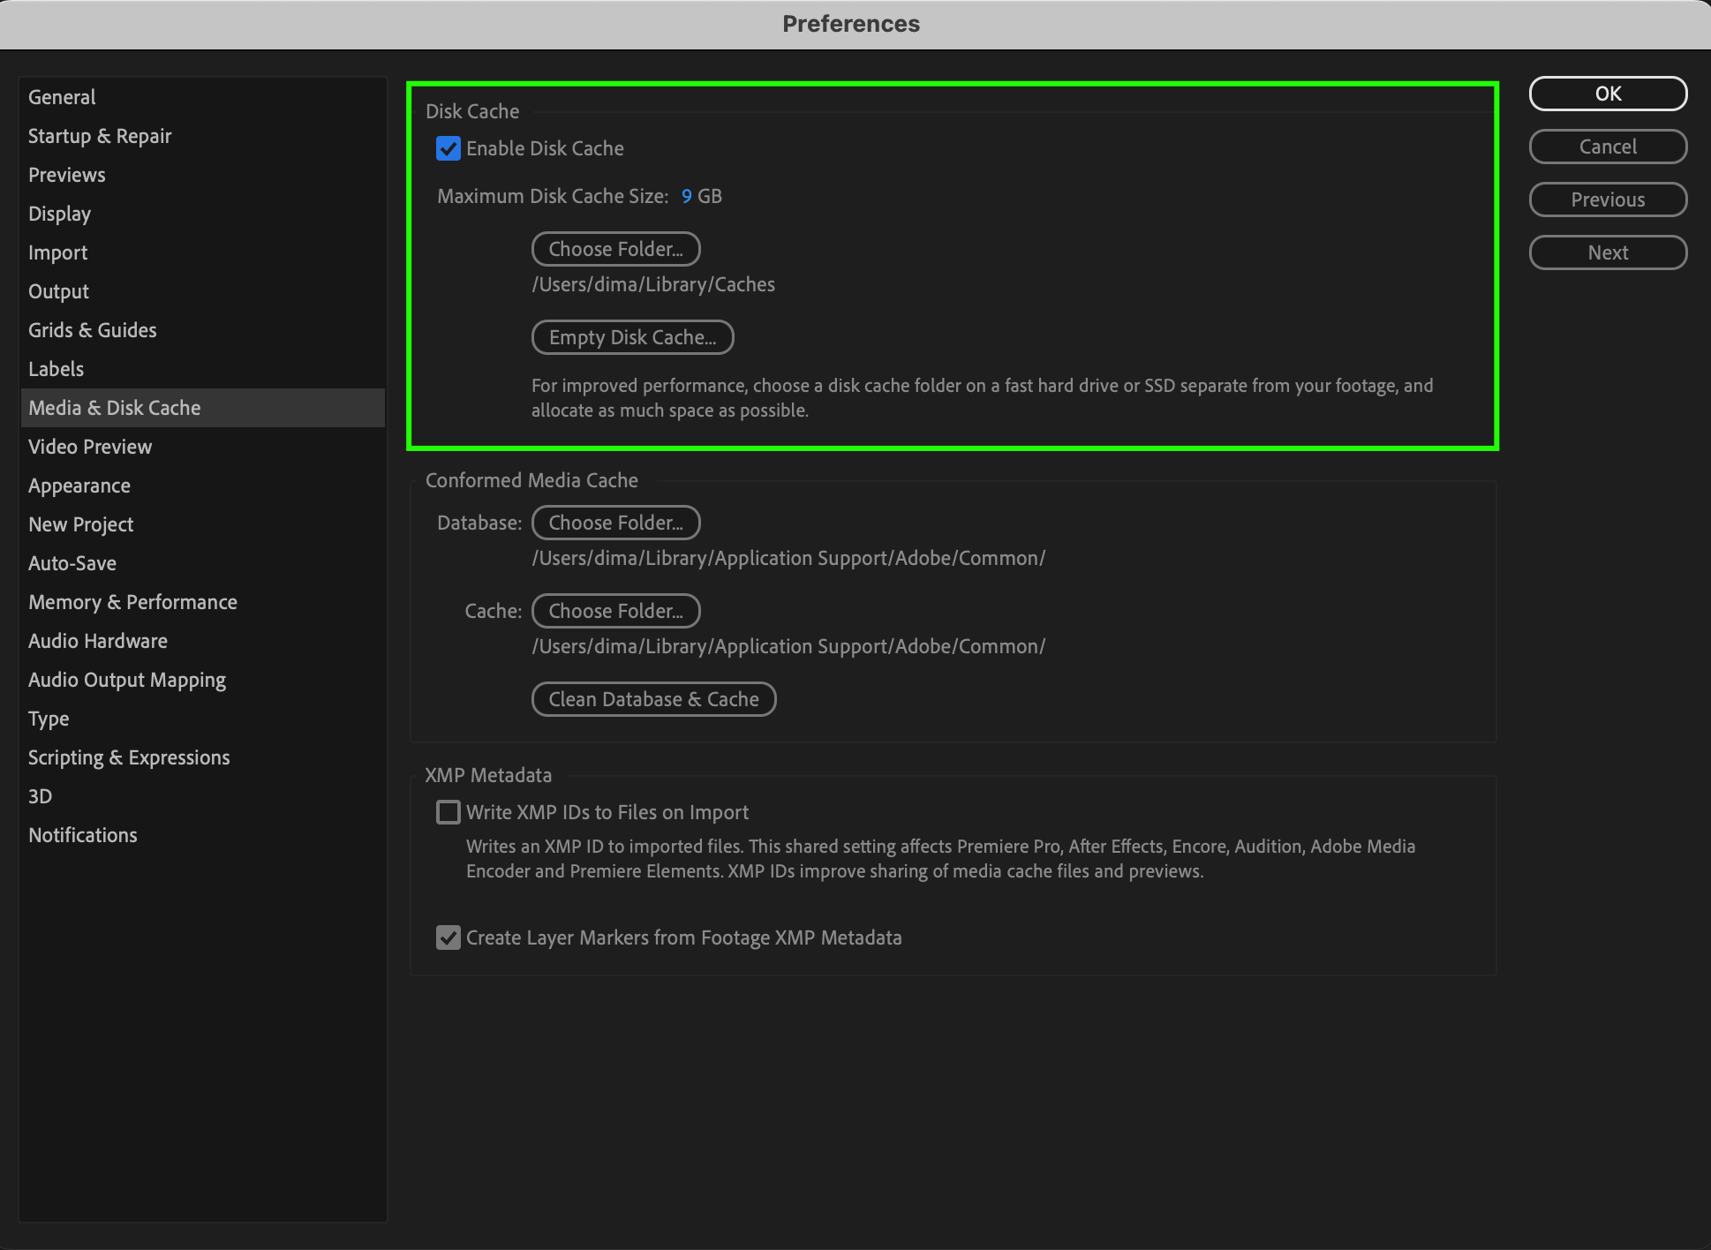
Task: Go to the Previous preferences page
Action: tap(1607, 200)
